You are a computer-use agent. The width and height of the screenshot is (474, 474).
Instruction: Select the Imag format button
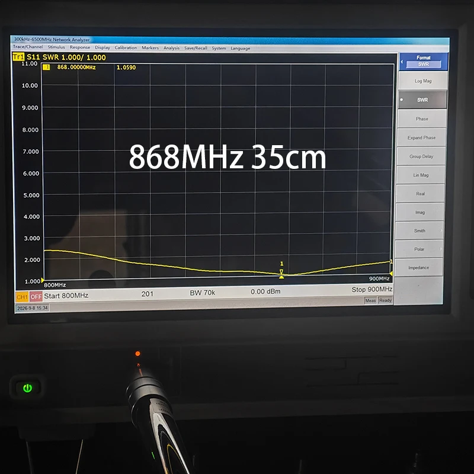tap(419, 212)
